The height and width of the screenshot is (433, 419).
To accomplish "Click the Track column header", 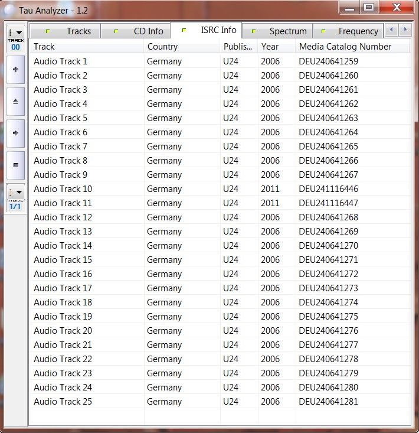I will 87,47.
